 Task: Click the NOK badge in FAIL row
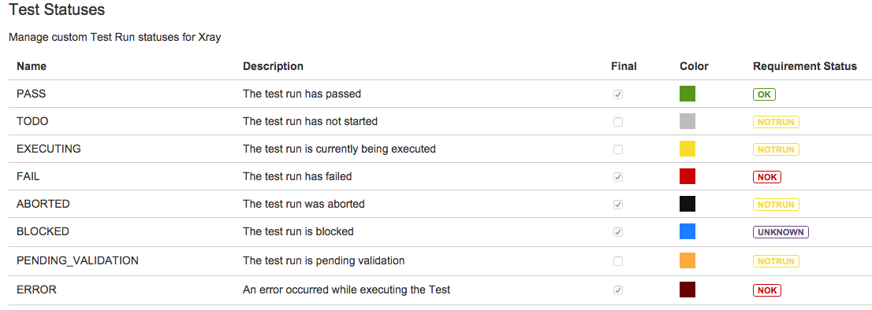pyautogui.click(x=767, y=177)
